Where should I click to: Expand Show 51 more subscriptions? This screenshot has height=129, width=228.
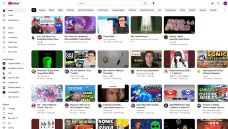point(14,97)
